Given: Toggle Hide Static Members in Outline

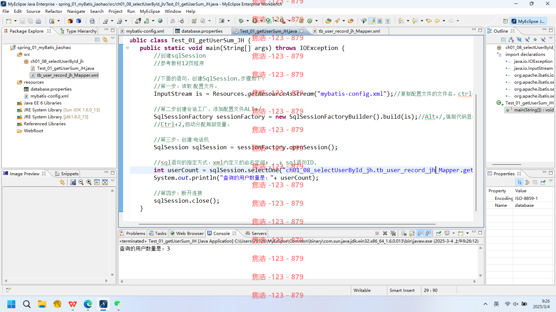Looking at the screenshot, I should click(527, 40).
